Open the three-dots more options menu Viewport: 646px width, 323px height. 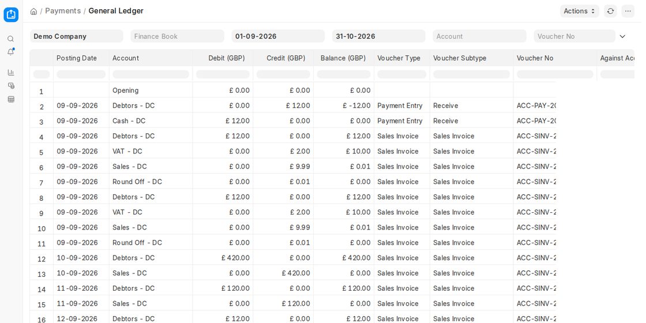628,11
